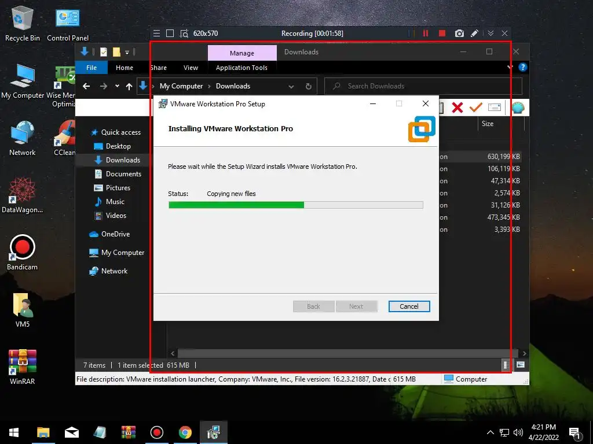Screen dimensions: 593x444
Task: Open Chrome from the taskbar
Action: pyautogui.click(x=185, y=432)
